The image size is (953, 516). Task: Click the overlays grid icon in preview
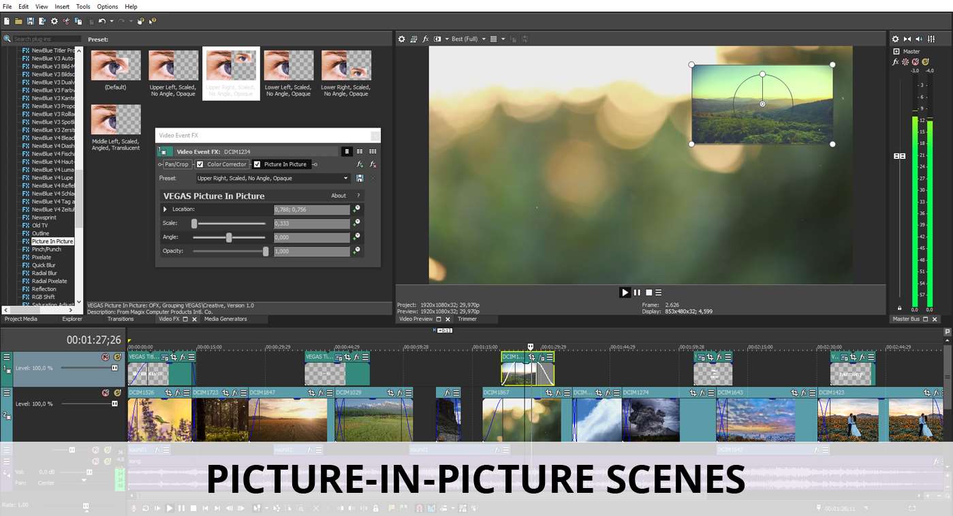tap(494, 39)
